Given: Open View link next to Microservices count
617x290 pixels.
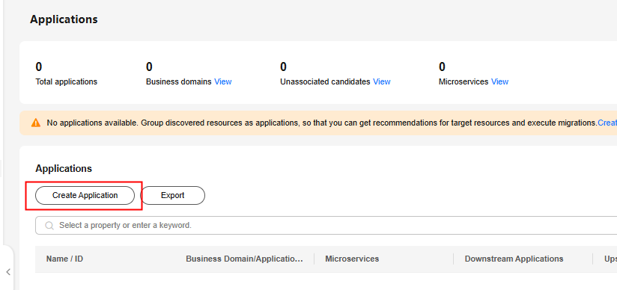Looking at the screenshot, I should (499, 81).
